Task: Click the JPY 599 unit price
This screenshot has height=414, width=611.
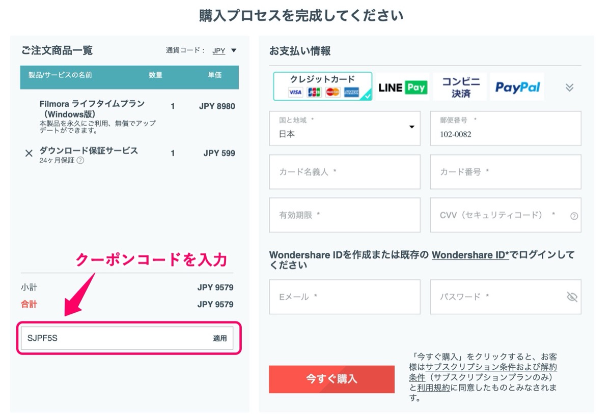Action: [x=219, y=153]
